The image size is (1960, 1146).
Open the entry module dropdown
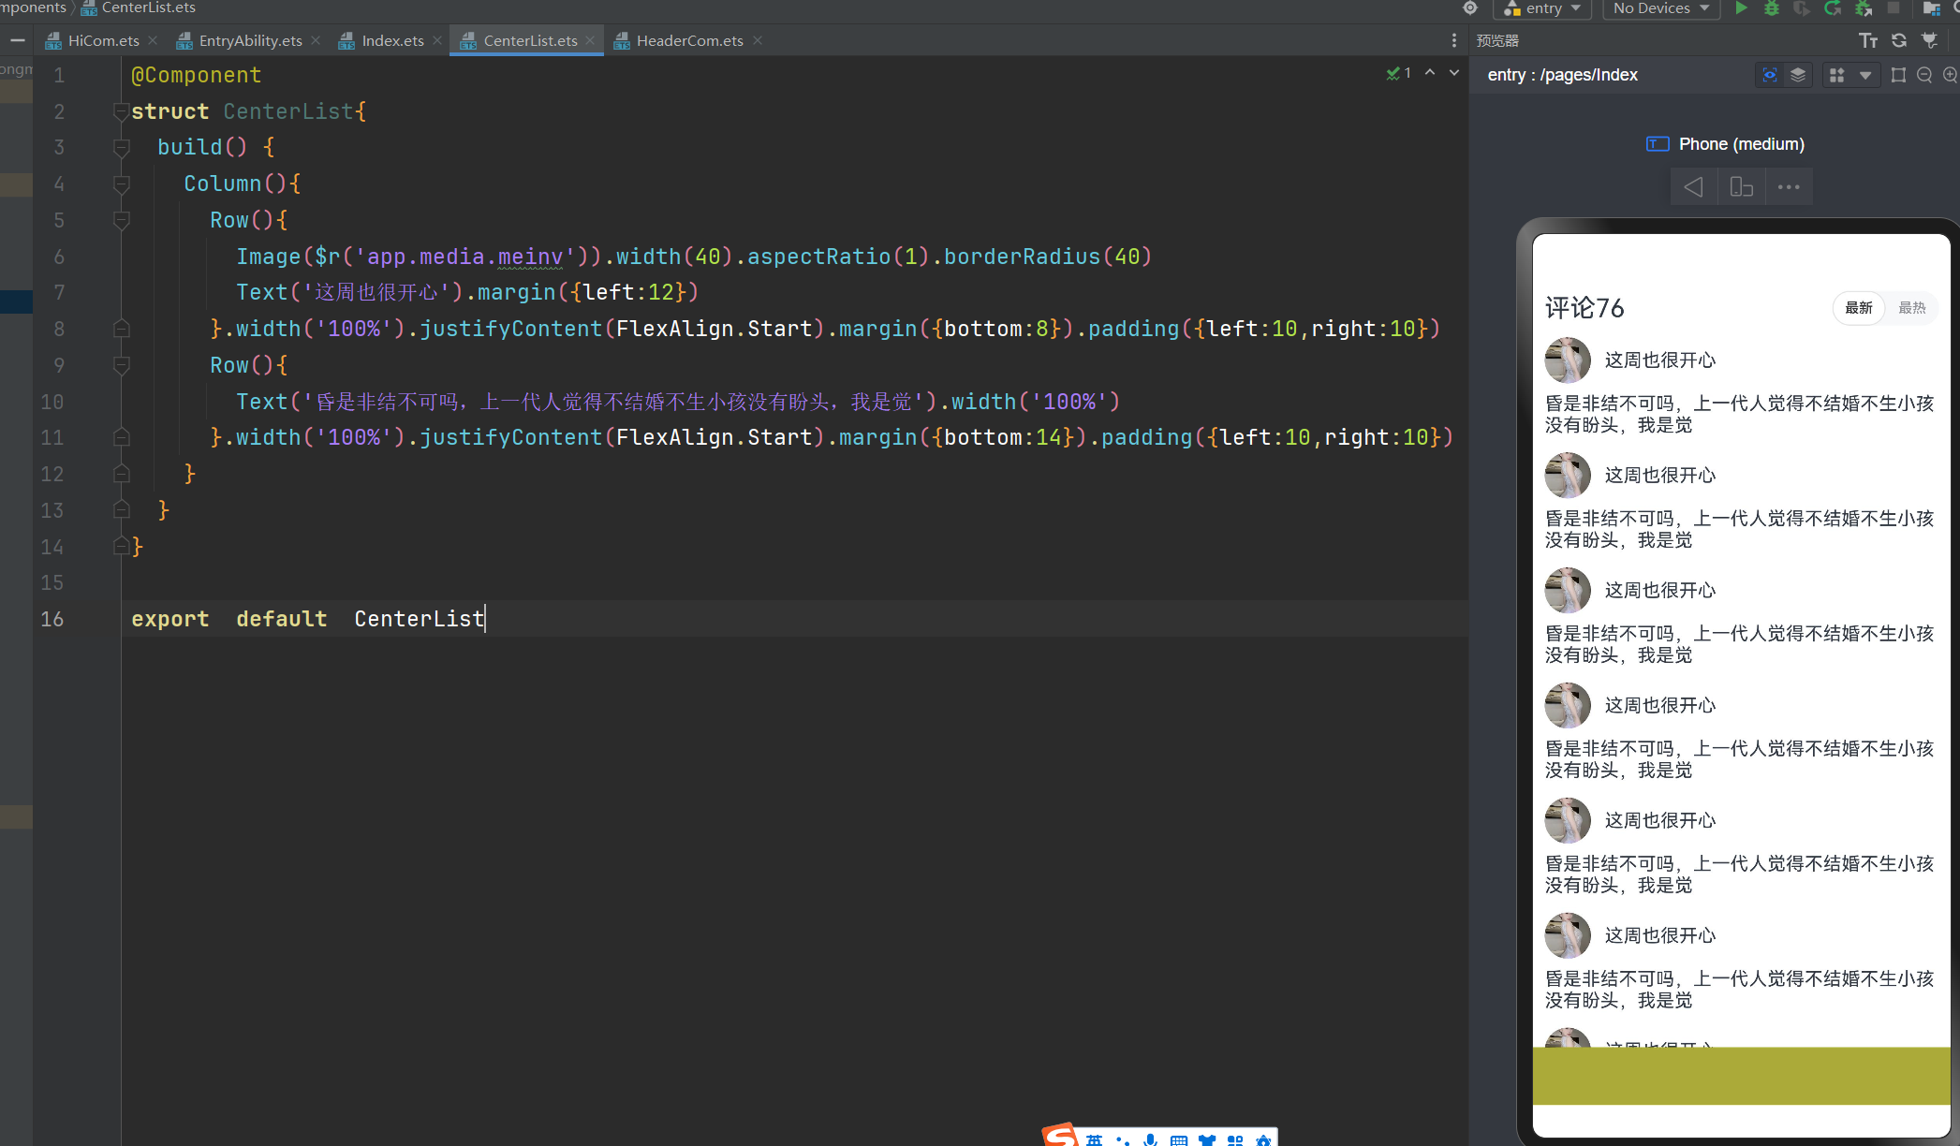click(x=1543, y=8)
